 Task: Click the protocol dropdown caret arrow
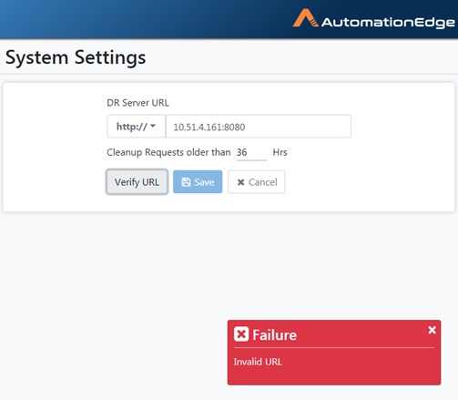click(153, 126)
